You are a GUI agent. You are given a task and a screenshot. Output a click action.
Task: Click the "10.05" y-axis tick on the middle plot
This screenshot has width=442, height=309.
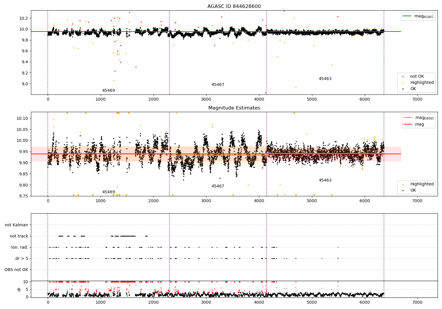tap(22, 129)
